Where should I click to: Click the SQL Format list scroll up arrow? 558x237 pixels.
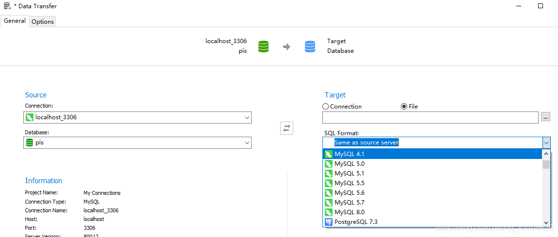point(546,154)
